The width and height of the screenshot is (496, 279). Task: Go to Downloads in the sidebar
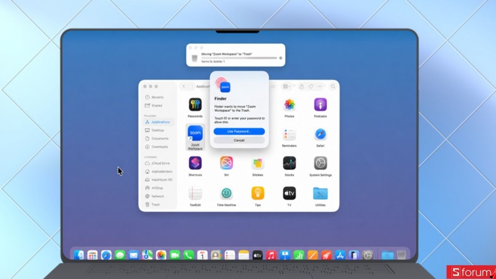[x=159, y=147]
